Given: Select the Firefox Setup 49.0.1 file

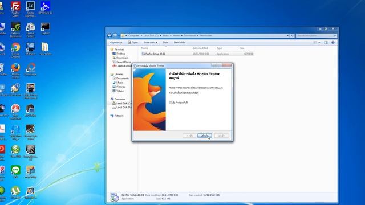Looking at the screenshot, I should [x=197, y=54].
